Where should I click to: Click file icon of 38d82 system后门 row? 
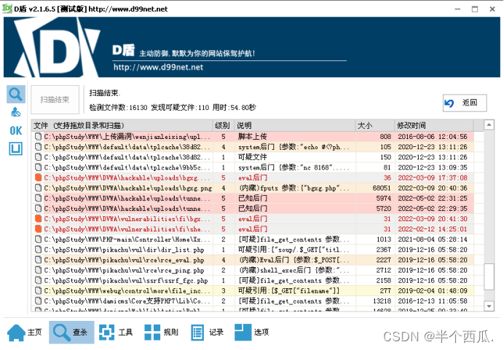(x=39, y=147)
